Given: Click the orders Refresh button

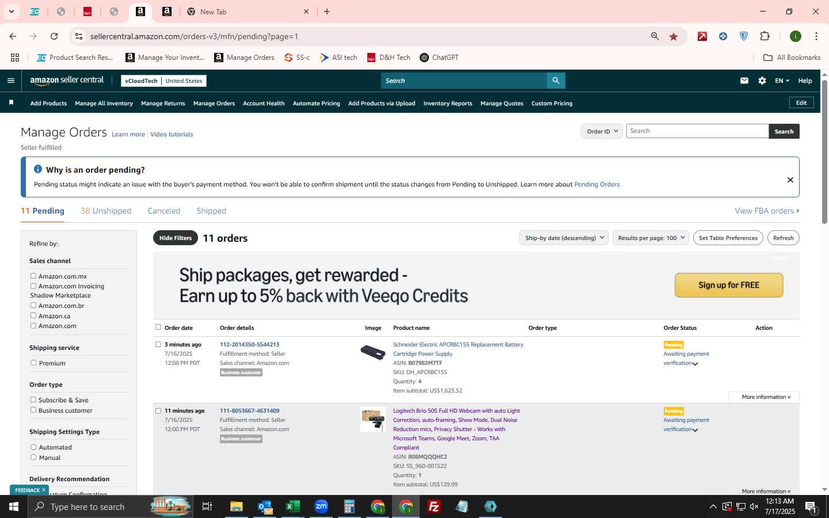Looking at the screenshot, I should point(783,238).
